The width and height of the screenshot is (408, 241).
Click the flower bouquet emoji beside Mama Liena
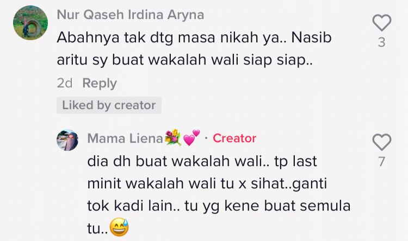pos(173,137)
